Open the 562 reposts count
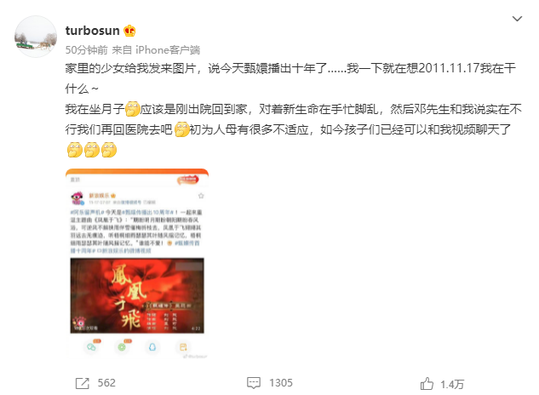The height and width of the screenshot is (395, 539). [106, 383]
